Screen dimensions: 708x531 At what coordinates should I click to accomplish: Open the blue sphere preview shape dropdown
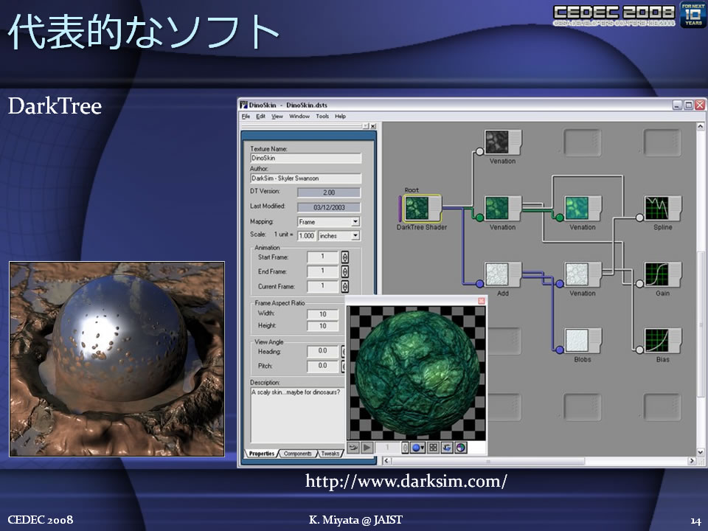[x=417, y=448]
